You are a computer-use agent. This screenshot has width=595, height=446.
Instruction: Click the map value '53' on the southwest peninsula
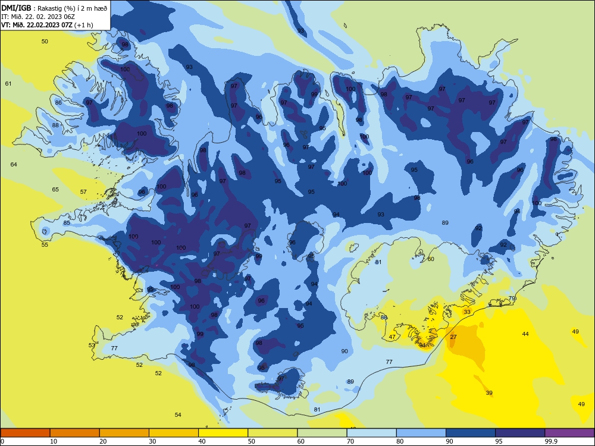tap(92, 345)
